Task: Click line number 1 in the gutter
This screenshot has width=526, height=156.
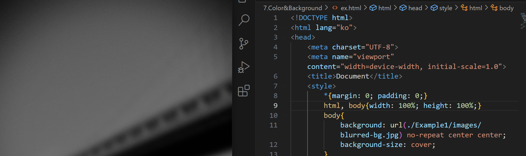Action: click(x=275, y=18)
